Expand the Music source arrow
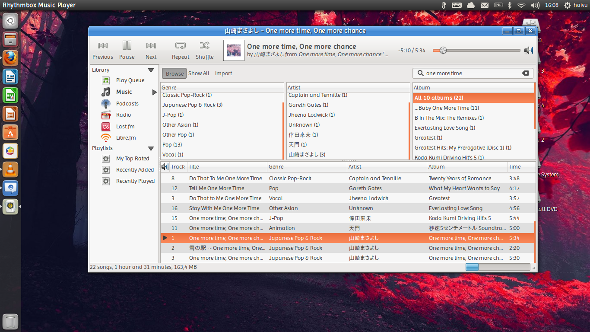The image size is (590, 332). pos(154,92)
